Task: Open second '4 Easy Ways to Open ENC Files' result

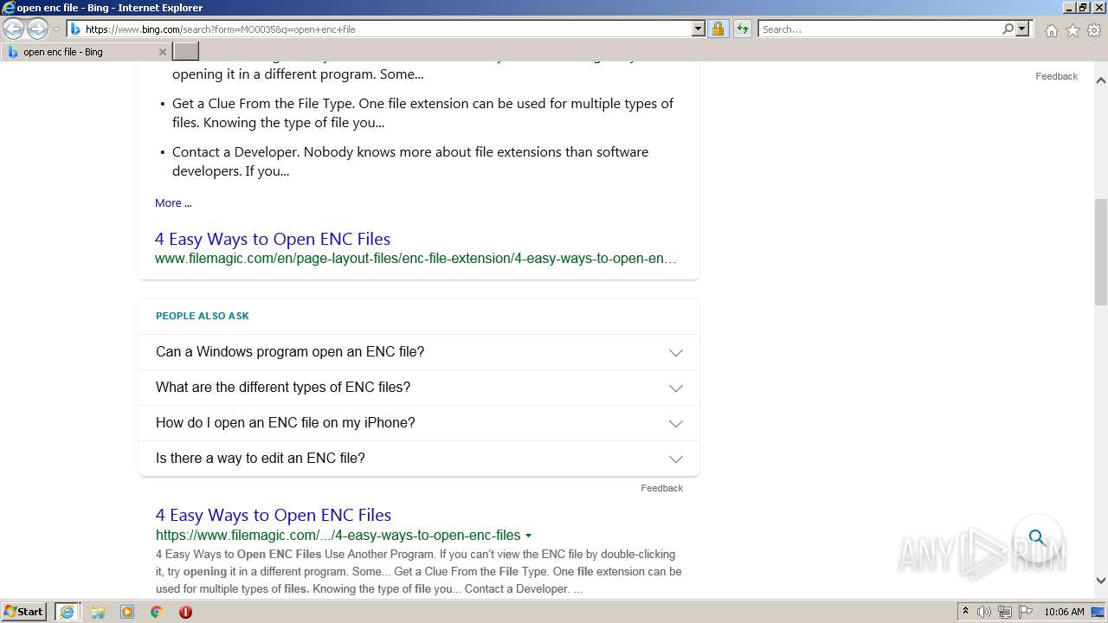Action: click(274, 515)
